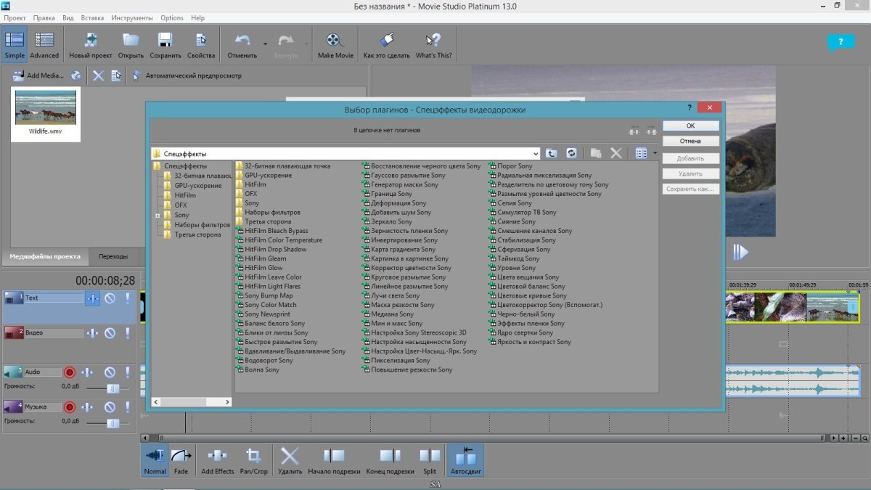Click Отмена to cancel the dialog
This screenshot has height=490, width=871.
point(691,141)
